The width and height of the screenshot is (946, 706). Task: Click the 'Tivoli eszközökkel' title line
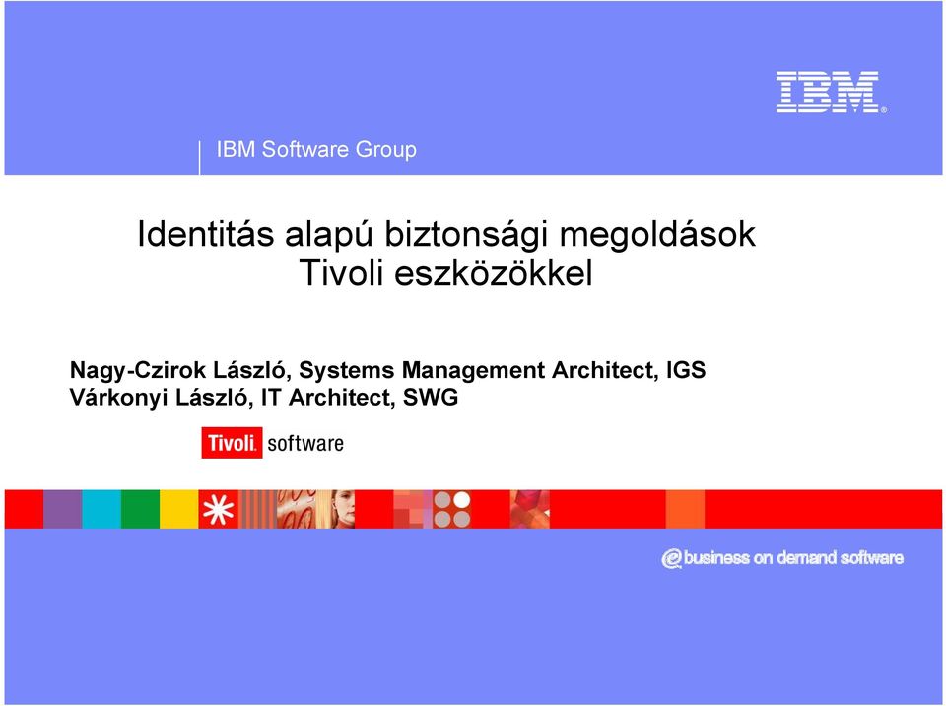(x=446, y=273)
